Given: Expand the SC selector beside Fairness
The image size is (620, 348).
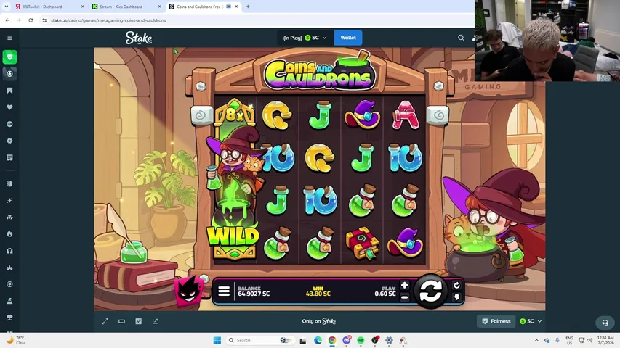Looking at the screenshot, I should tap(531, 321).
